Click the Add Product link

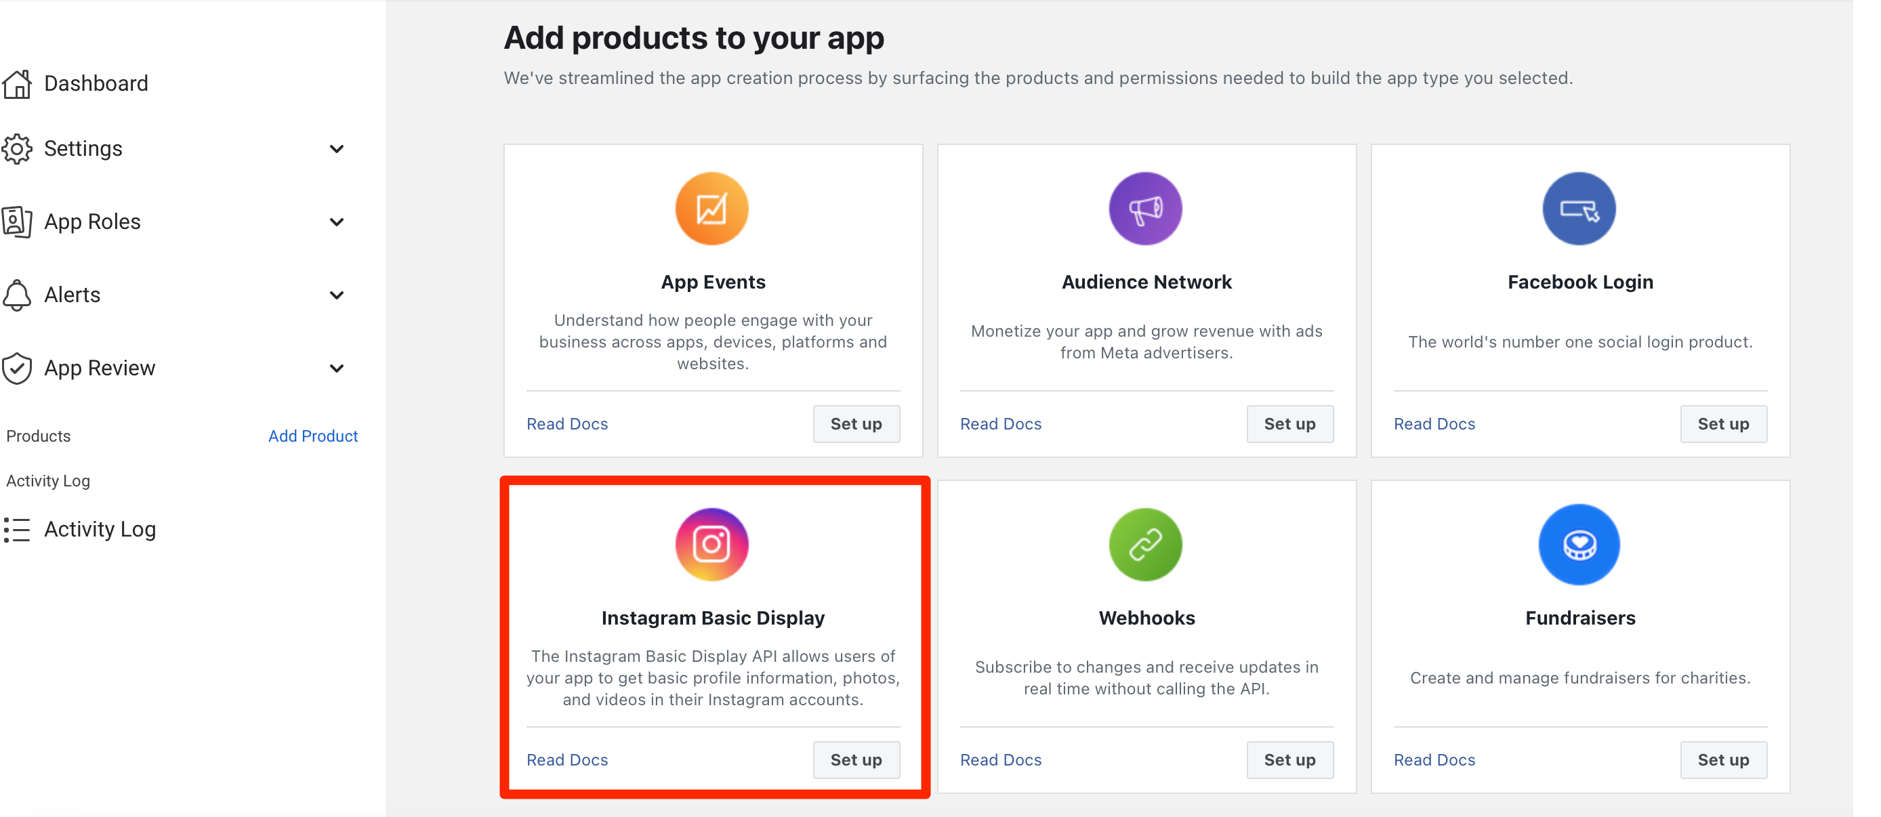pos(312,436)
